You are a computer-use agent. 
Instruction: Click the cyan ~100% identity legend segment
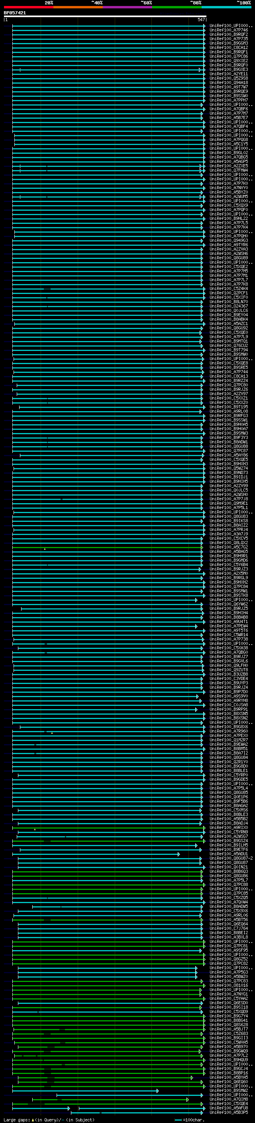[x=226, y=7]
